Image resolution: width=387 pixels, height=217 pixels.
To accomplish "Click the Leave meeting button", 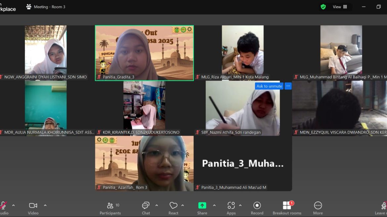I will coord(382,208).
